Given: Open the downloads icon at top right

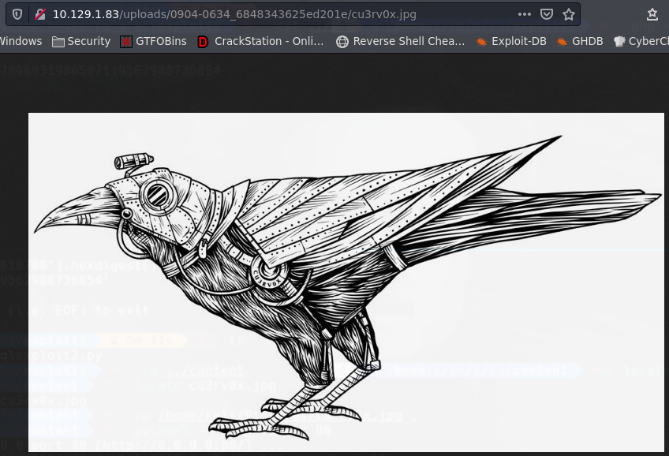Looking at the screenshot, I should pos(652,13).
